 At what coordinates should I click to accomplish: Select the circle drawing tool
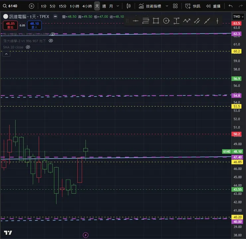coord(166,21)
